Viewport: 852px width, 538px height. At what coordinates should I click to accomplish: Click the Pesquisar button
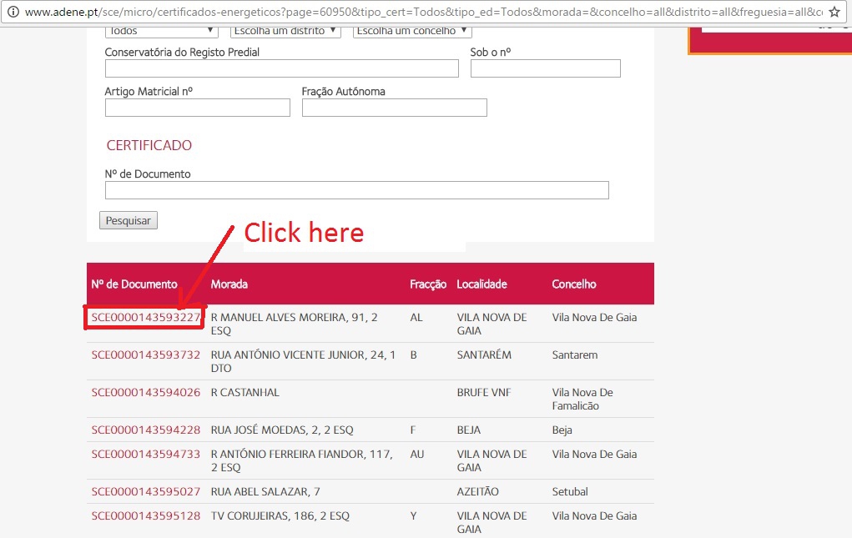tap(129, 220)
